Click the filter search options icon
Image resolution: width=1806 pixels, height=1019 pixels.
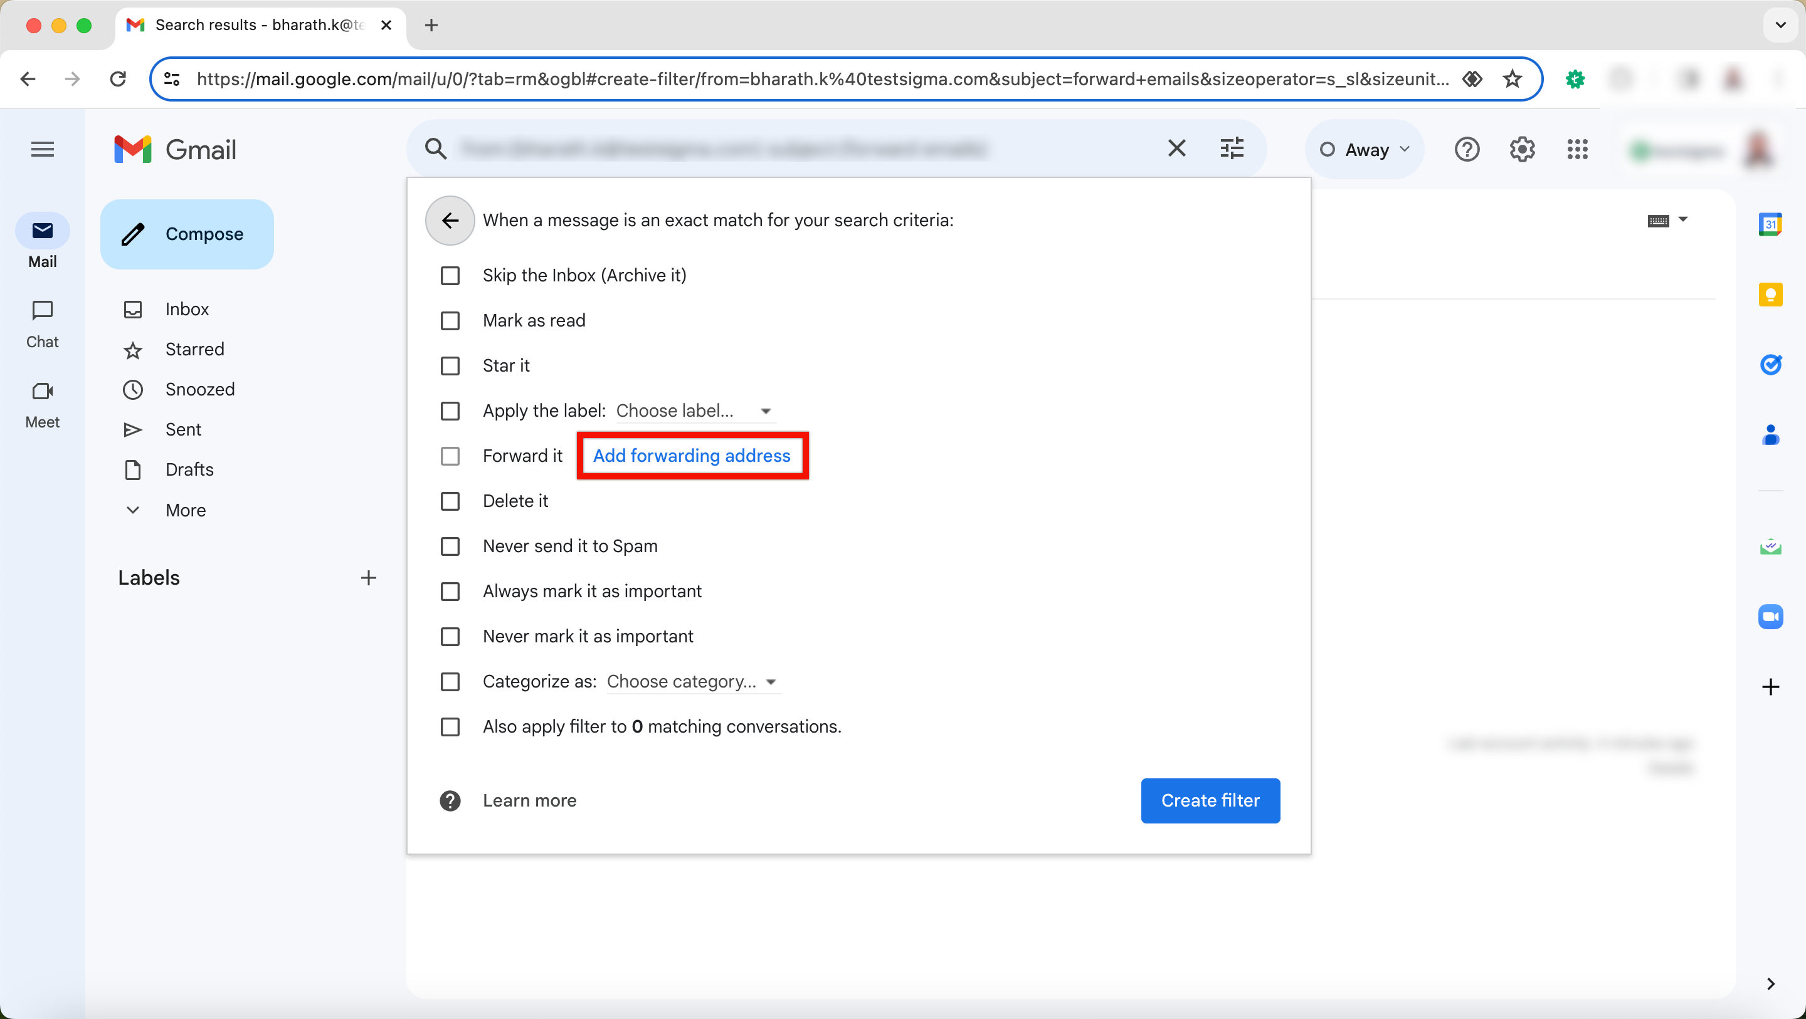tap(1232, 149)
